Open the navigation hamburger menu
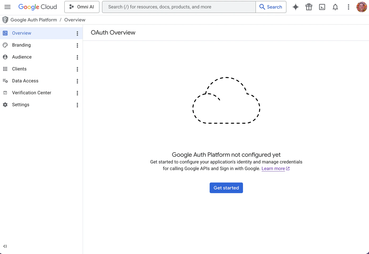 [x=7, y=7]
